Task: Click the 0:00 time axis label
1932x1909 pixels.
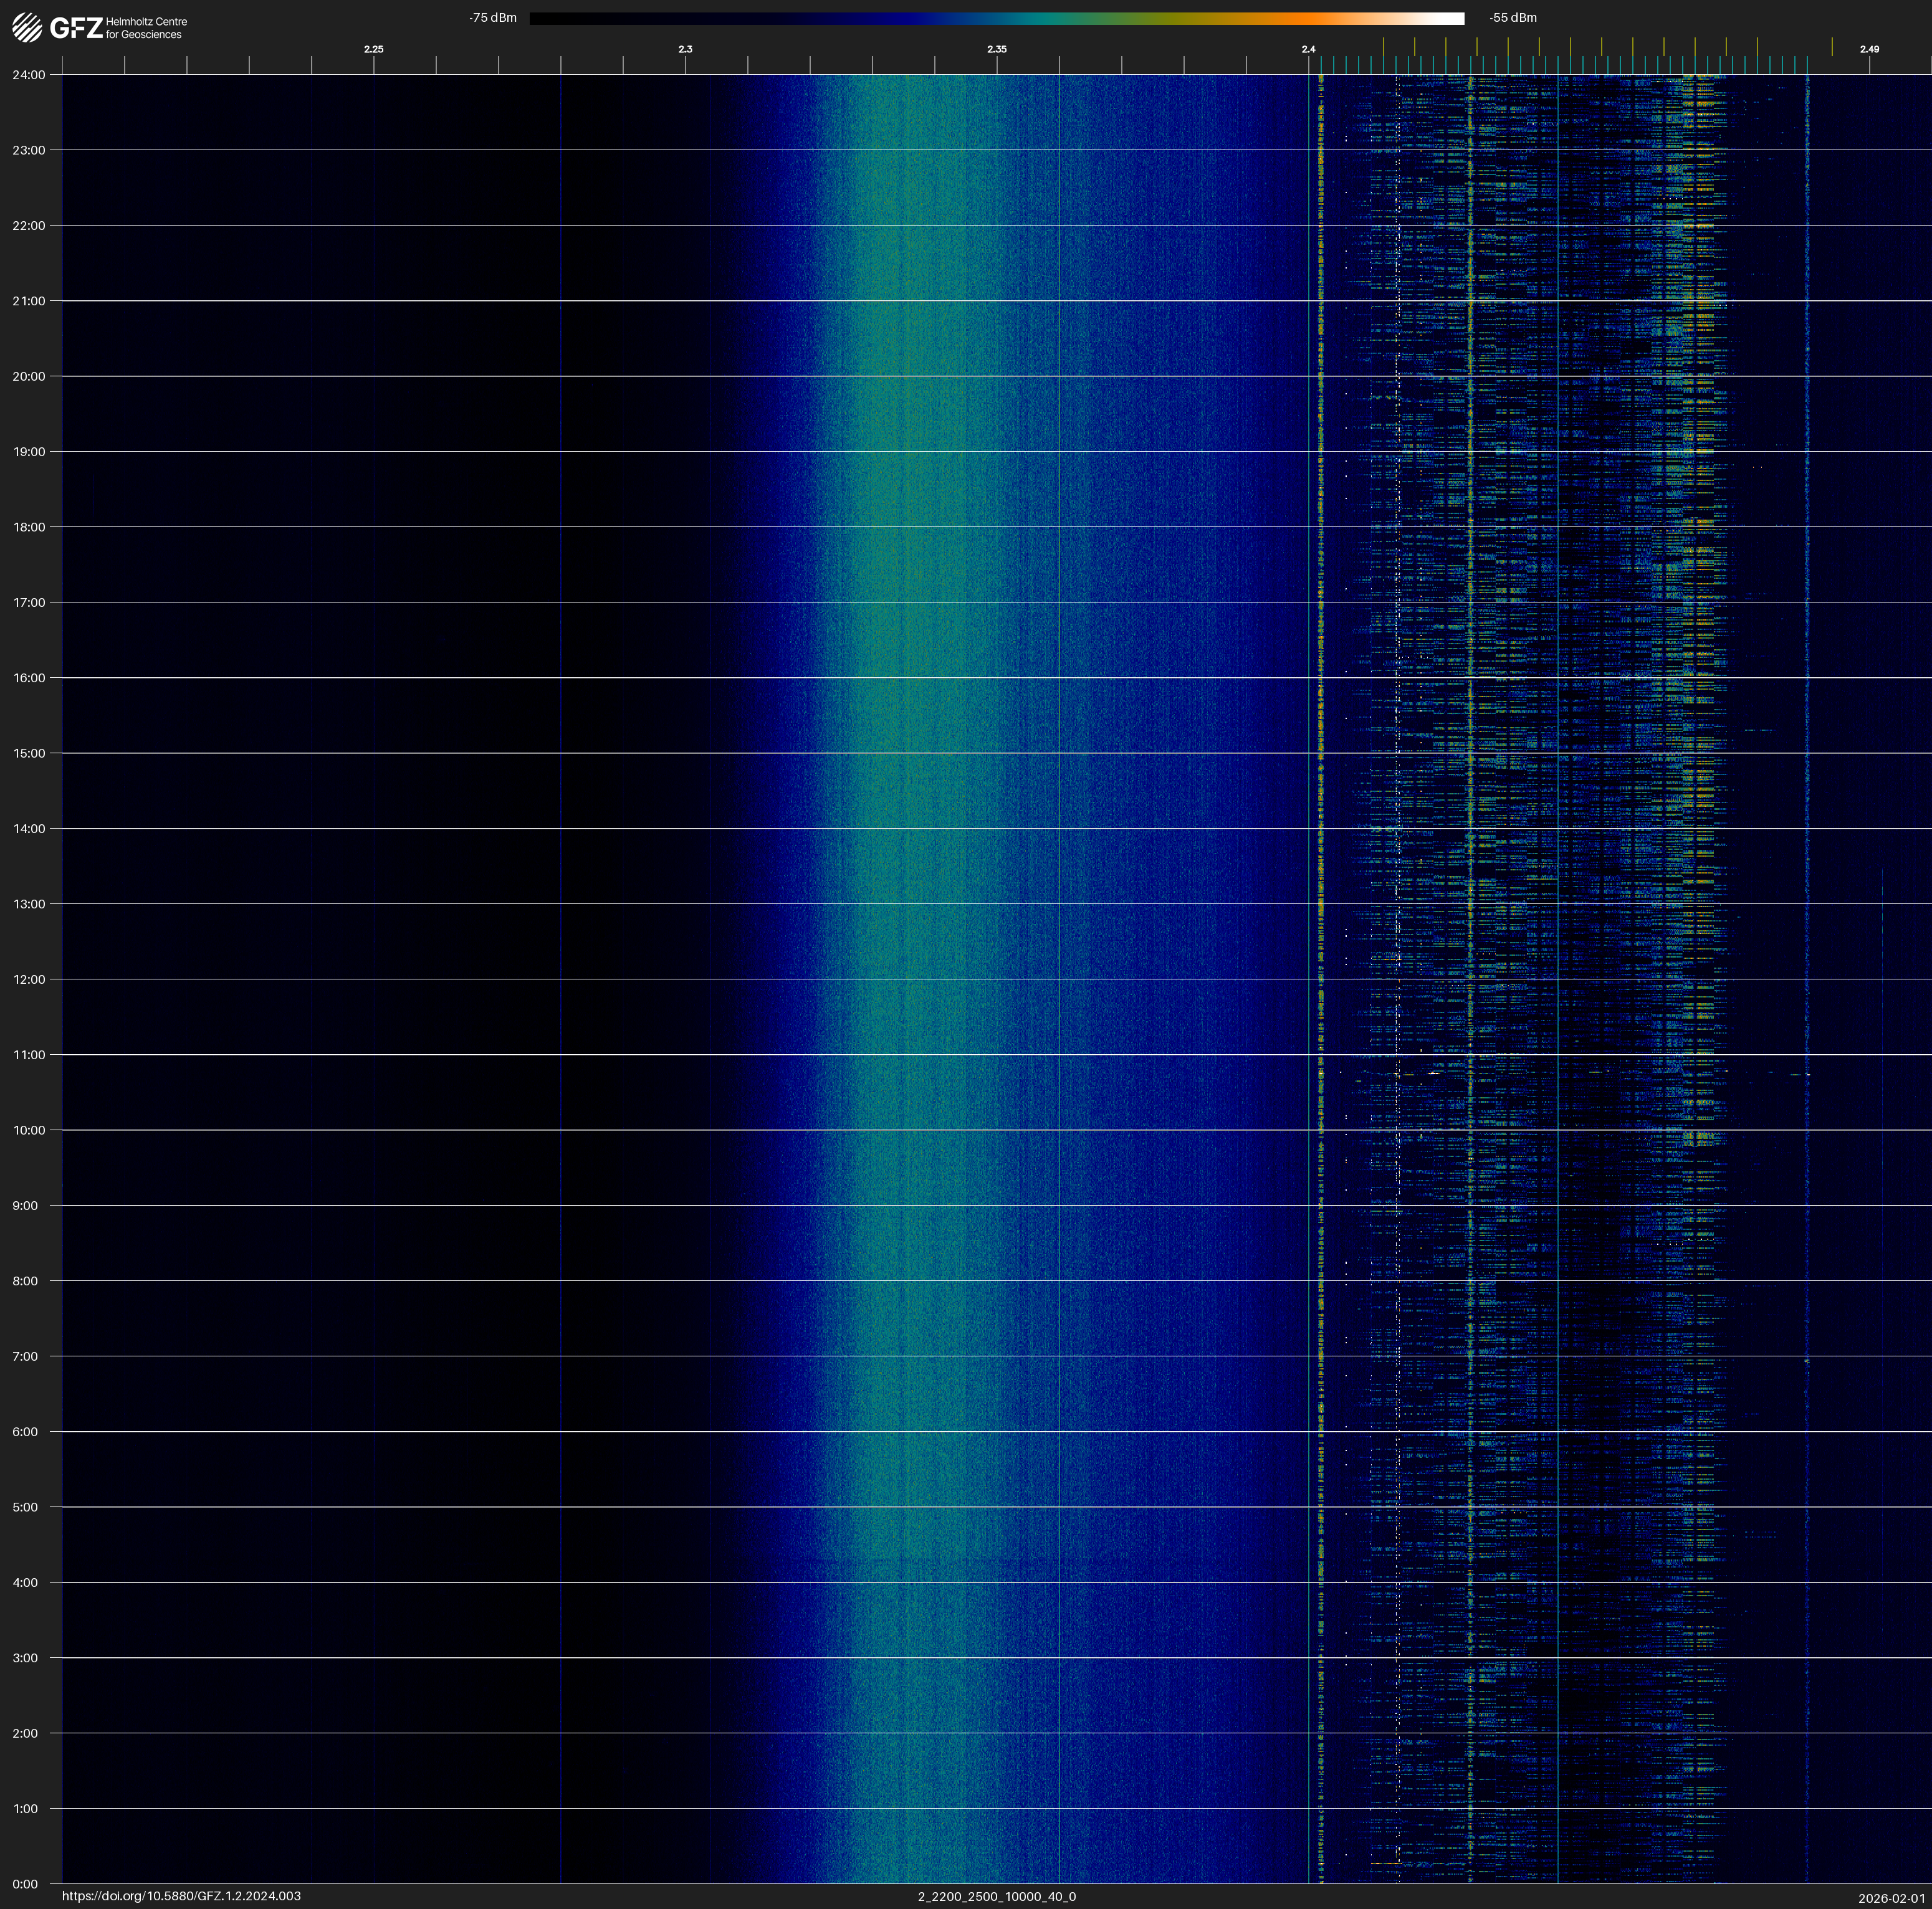Action: 26,1884
